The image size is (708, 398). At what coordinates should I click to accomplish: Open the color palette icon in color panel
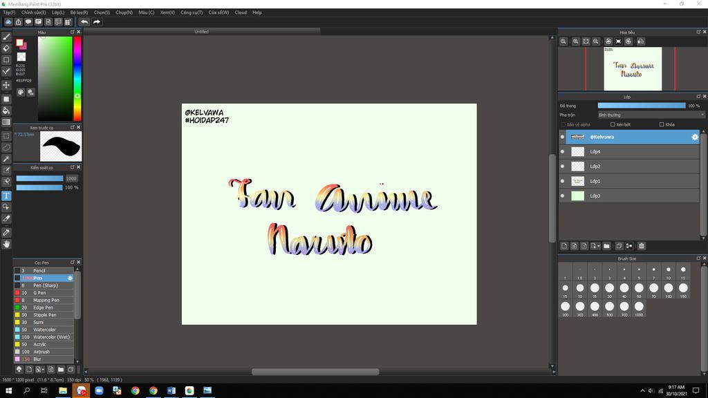tap(21, 92)
